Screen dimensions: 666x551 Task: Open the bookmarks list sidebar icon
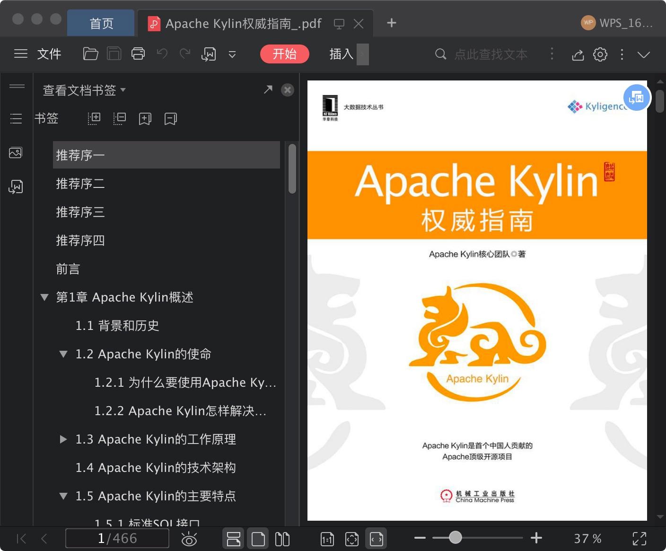[16, 118]
